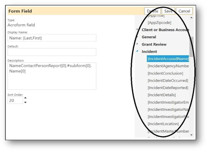Select [IncidentAccusedName] merge field

point(168,59)
